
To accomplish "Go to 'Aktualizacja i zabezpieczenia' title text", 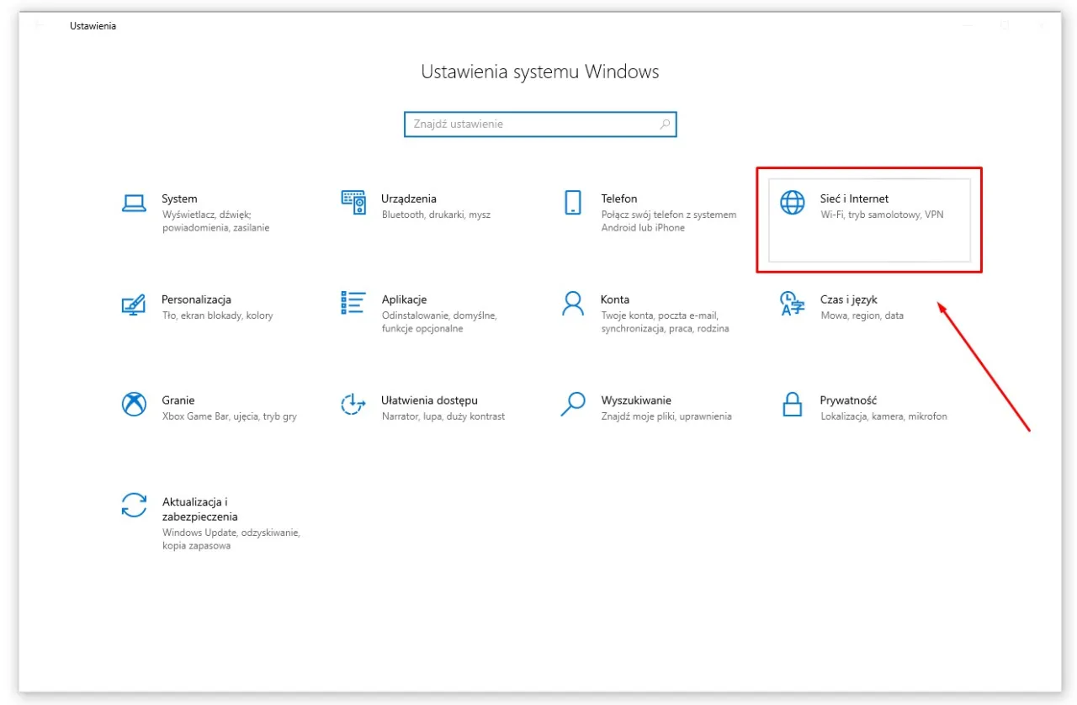I will pos(200,509).
